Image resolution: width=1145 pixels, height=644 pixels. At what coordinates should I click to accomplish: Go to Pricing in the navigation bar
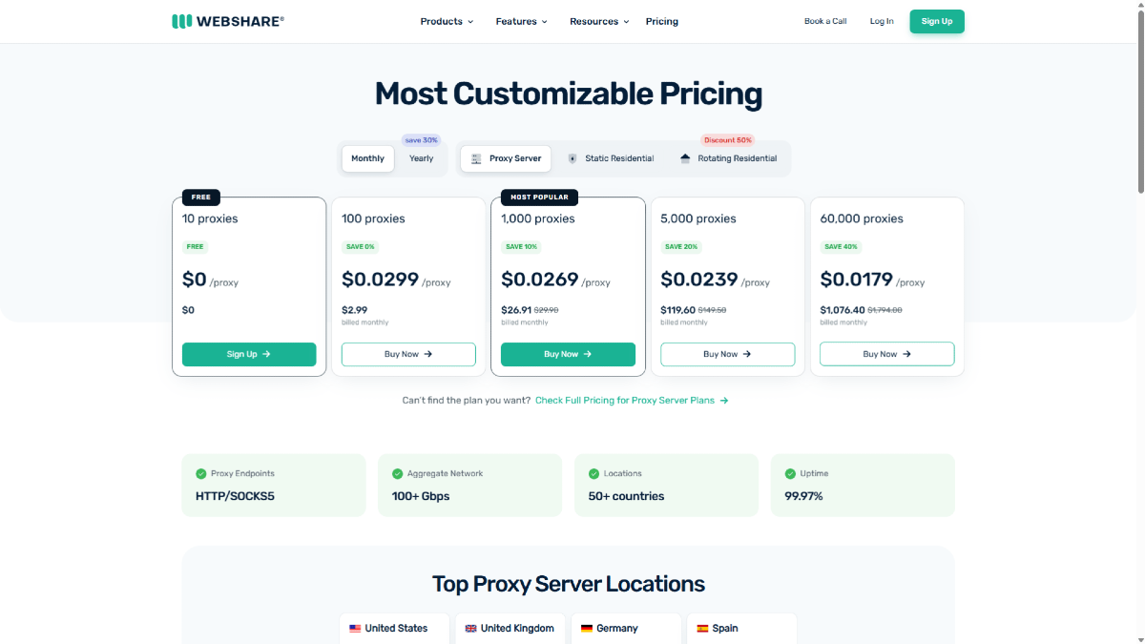(x=662, y=21)
